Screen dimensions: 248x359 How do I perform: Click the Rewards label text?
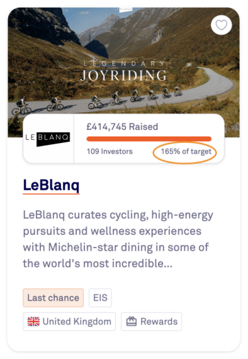[x=159, y=321]
